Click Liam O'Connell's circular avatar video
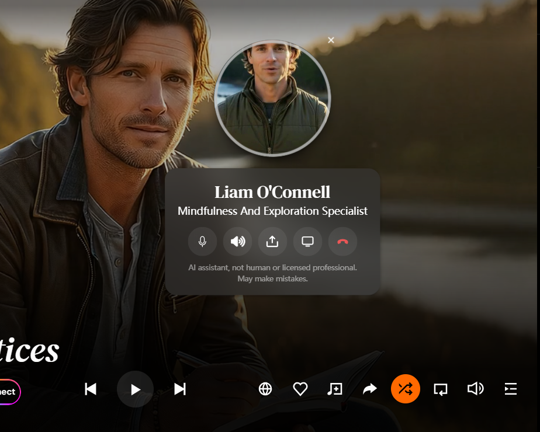The width and height of the screenshot is (540, 432). (x=272, y=98)
